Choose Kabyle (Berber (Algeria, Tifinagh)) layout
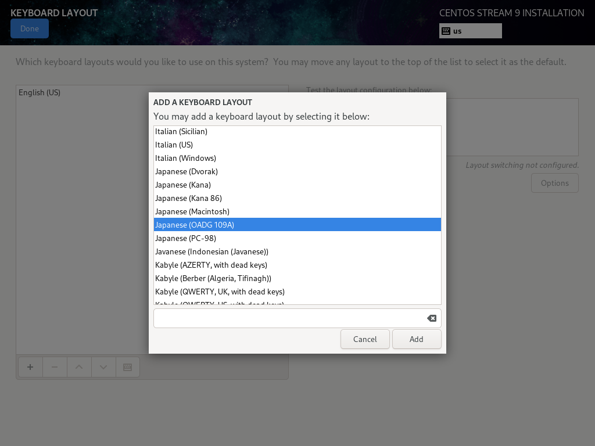This screenshot has width=595, height=446. click(x=213, y=278)
